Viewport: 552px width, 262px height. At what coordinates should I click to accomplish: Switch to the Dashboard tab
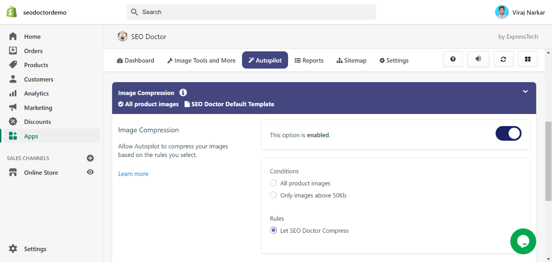135,60
